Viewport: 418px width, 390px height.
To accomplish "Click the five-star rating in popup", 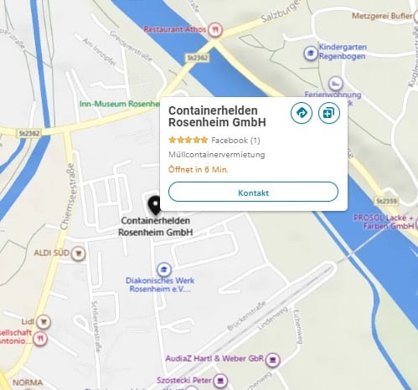I will 188,140.
